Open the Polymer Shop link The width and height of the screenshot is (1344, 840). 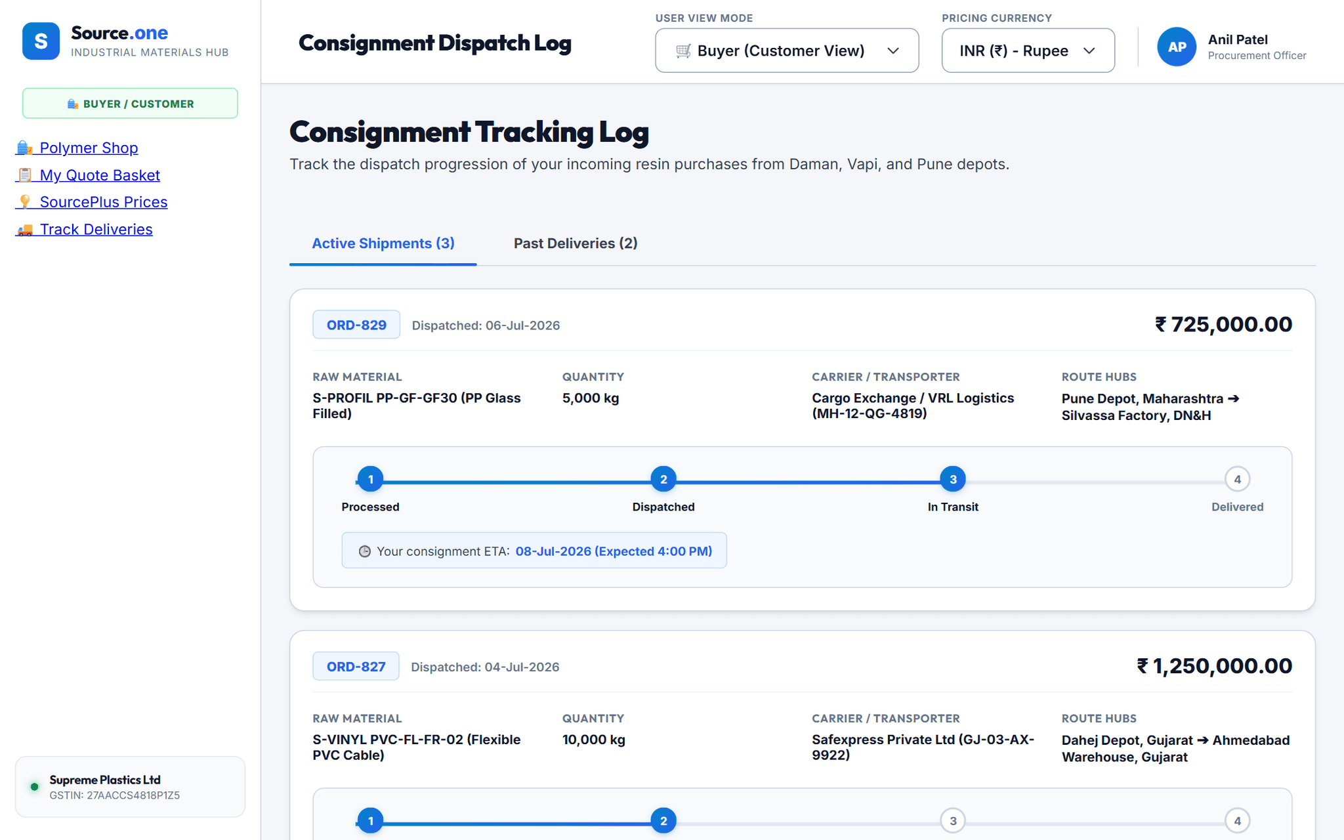(x=77, y=148)
